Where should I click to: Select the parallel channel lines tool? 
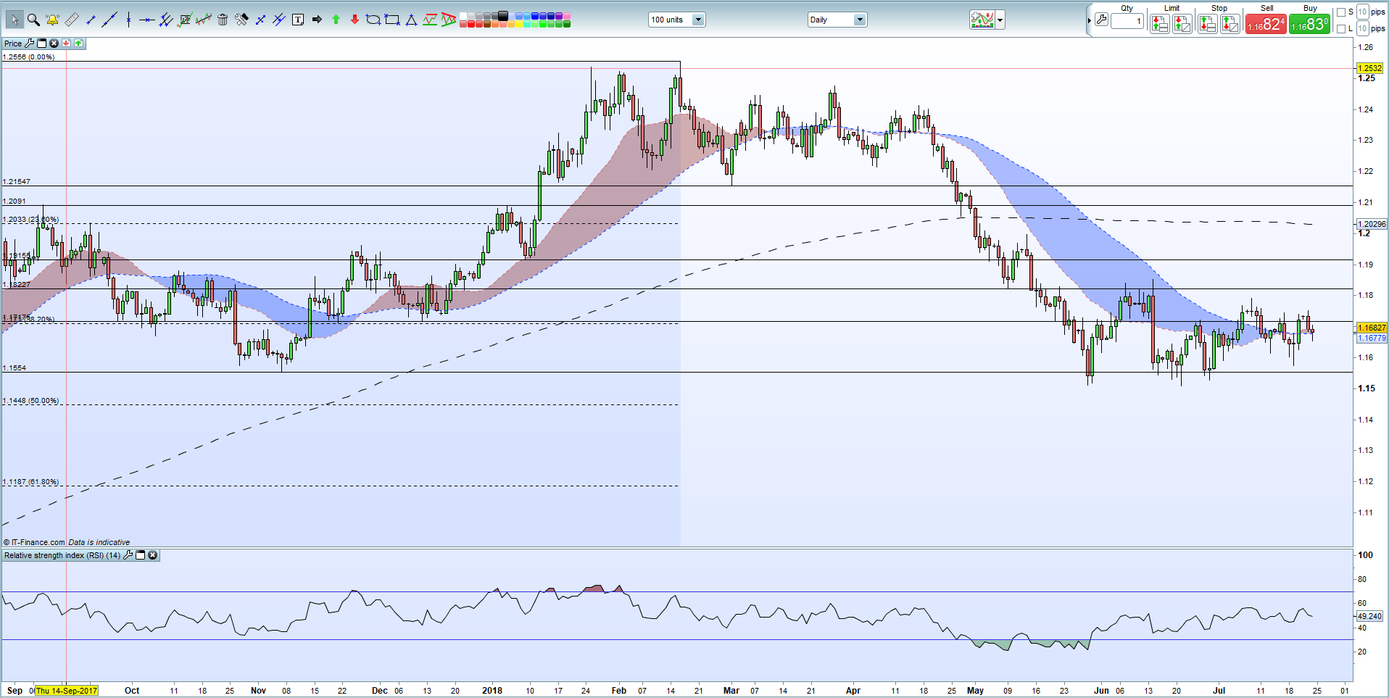click(165, 20)
